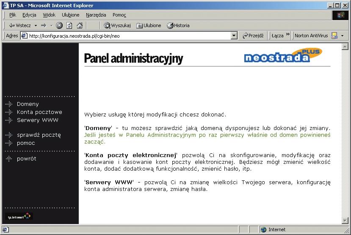Viewport: 351px width, 235px height.
Task: Click inside the address URL field
Action: pyautogui.click(x=130, y=36)
